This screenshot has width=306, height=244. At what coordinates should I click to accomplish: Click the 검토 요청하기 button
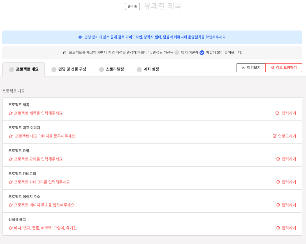click(284, 68)
